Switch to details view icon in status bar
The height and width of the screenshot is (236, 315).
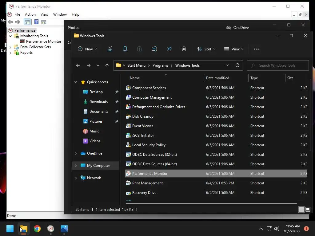301,210
